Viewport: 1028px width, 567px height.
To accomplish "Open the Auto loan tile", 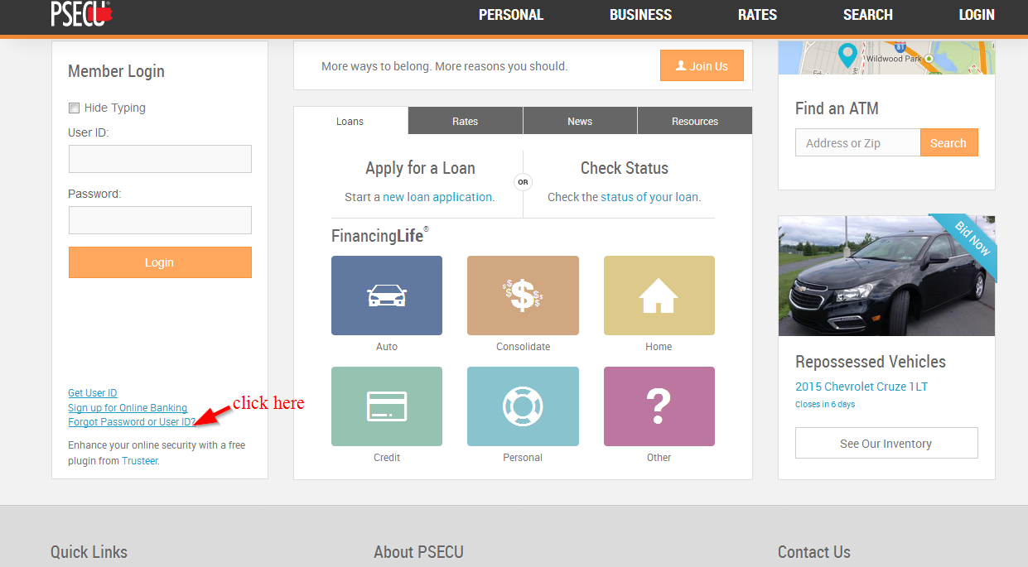I will pos(387,296).
